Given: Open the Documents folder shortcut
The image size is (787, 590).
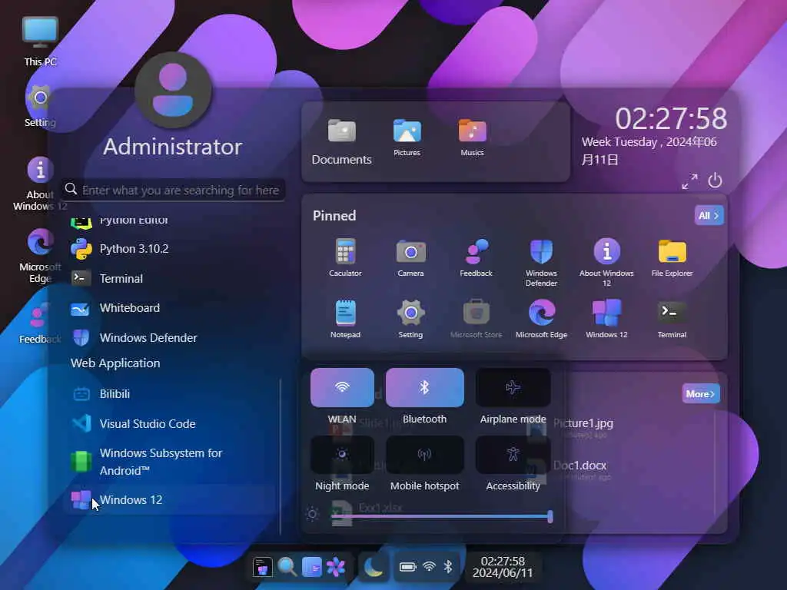Looking at the screenshot, I should pyautogui.click(x=342, y=142).
